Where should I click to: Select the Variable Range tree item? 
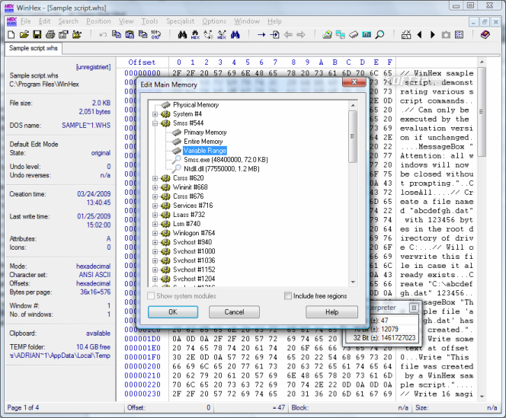[204, 151]
